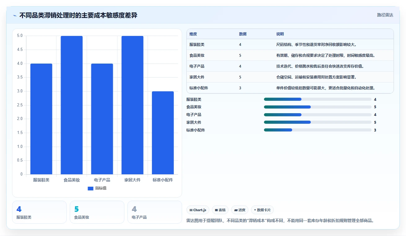Viewport: 406px width, 236px height.
Task: Click the 家居大件 x-axis label
Action: coord(132,180)
